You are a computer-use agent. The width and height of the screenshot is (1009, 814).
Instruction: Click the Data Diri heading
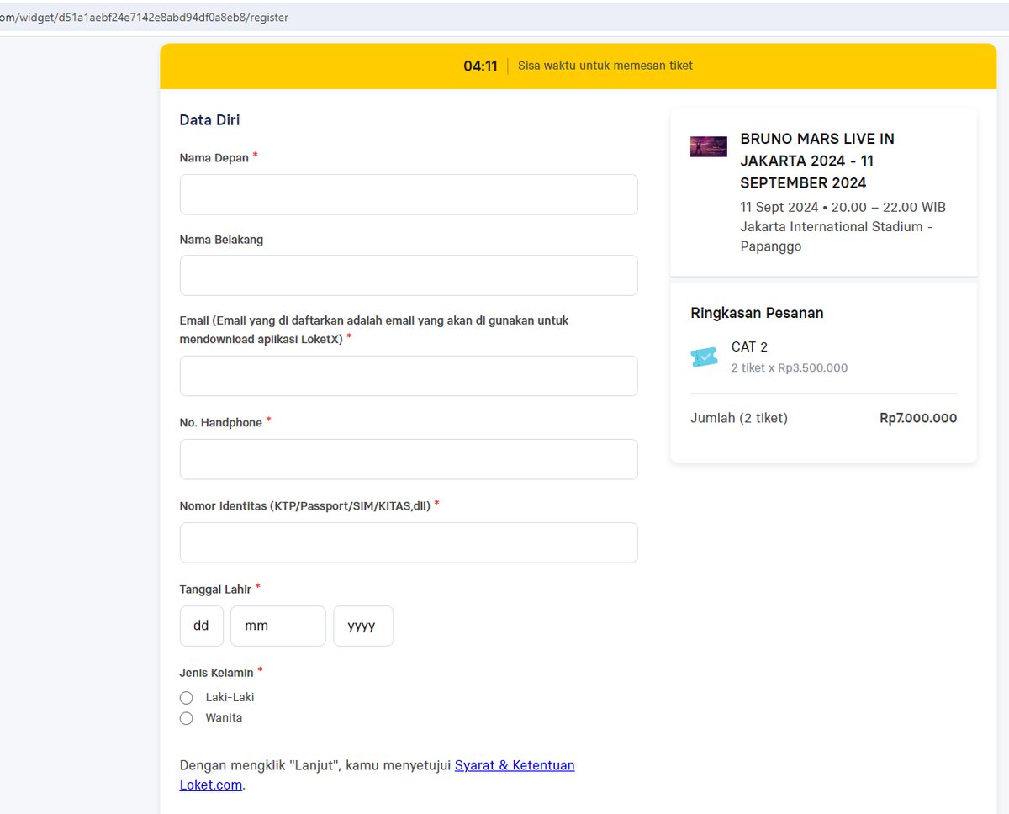tap(209, 120)
